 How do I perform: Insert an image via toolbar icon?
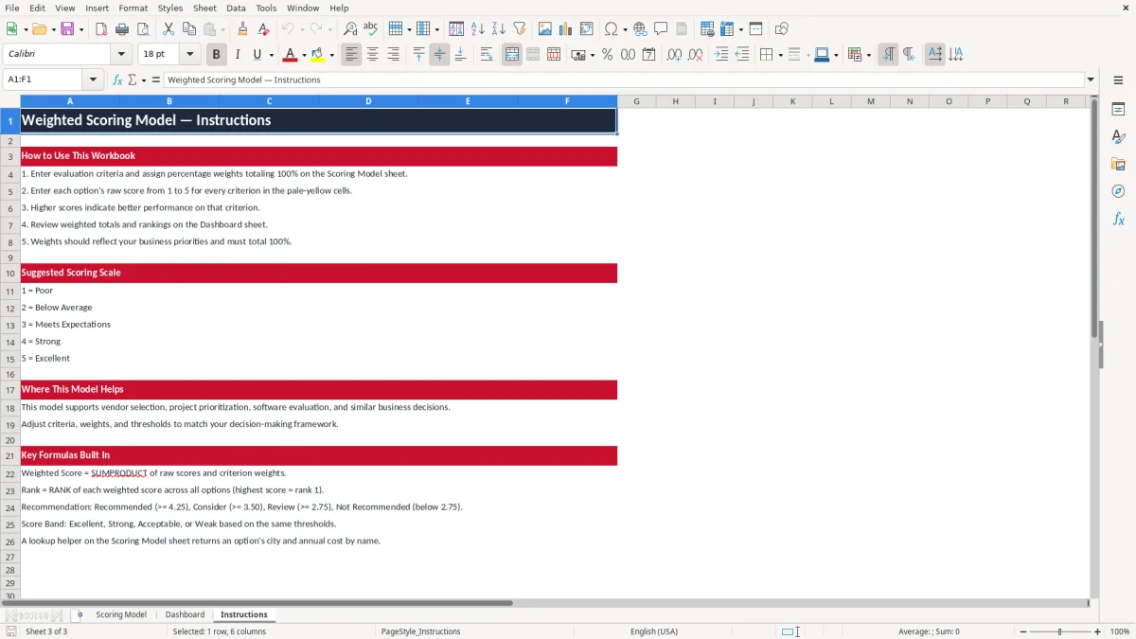pos(545,29)
